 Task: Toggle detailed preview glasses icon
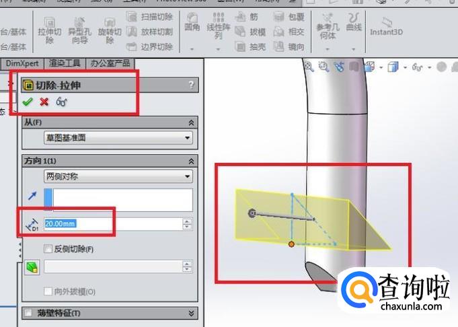62,102
